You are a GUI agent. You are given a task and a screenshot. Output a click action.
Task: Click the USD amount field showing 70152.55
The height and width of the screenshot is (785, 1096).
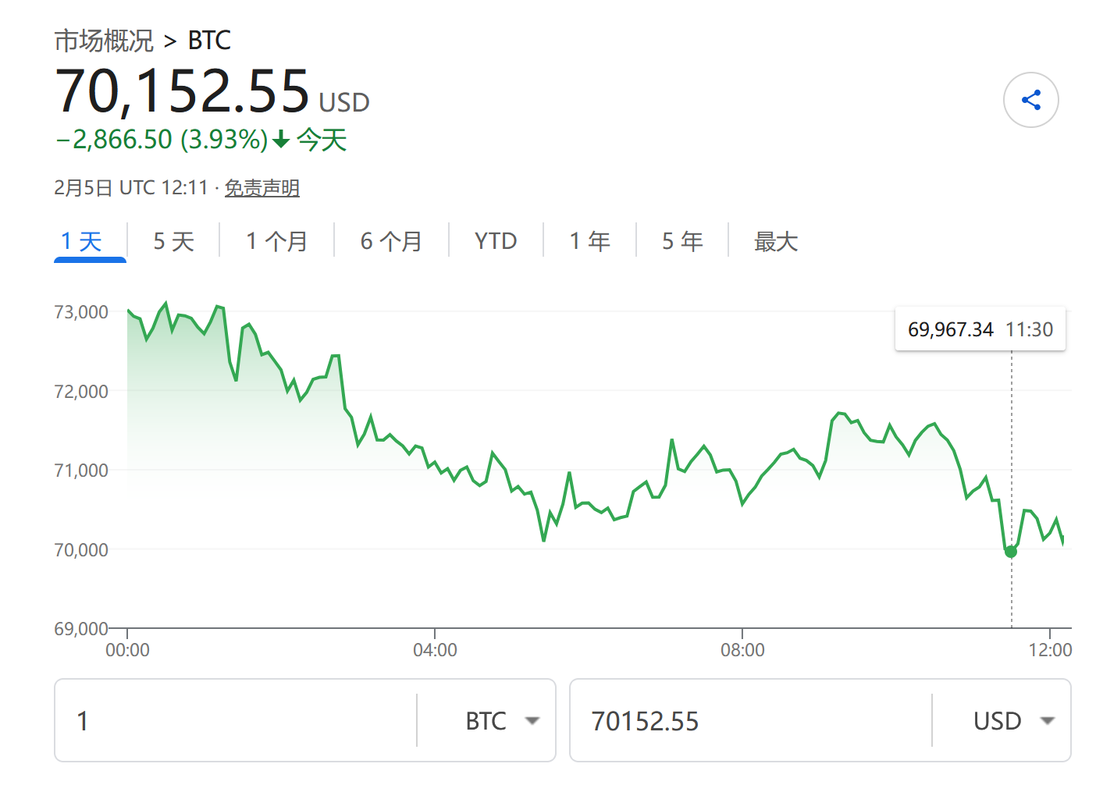pos(749,721)
